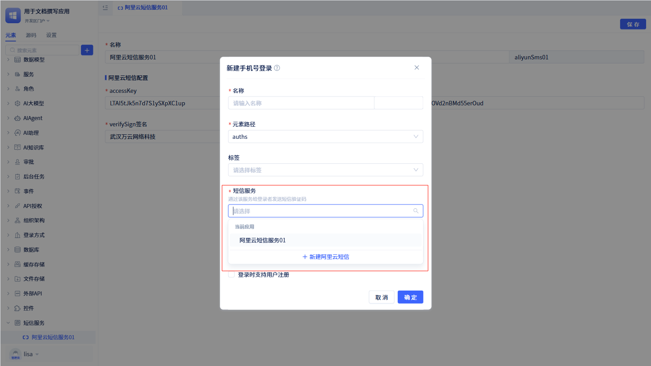The image size is (651, 366).
Task: Switch to the 设置 tab
Action: point(51,35)
